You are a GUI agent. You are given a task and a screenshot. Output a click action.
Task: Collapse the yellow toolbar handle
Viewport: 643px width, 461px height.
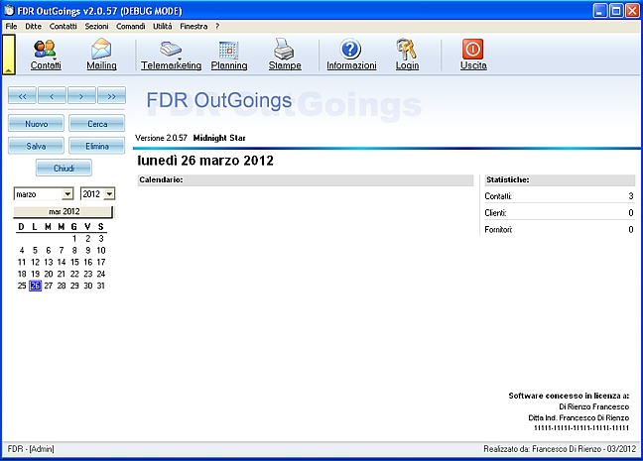point(9,55)
